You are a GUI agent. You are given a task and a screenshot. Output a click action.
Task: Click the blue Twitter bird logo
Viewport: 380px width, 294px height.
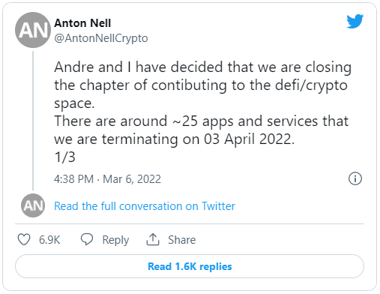click(355, 21)
